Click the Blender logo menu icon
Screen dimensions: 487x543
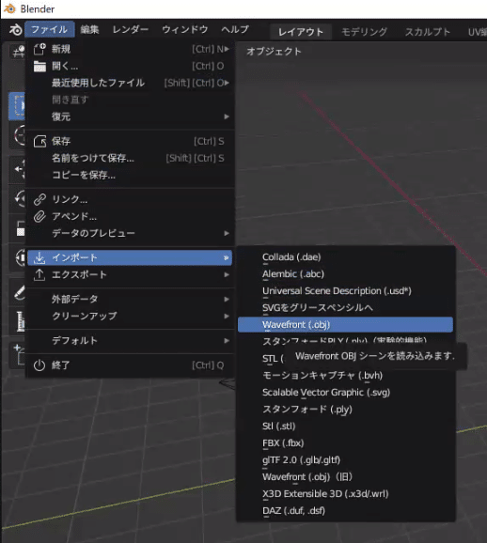(x=15, y=30)
